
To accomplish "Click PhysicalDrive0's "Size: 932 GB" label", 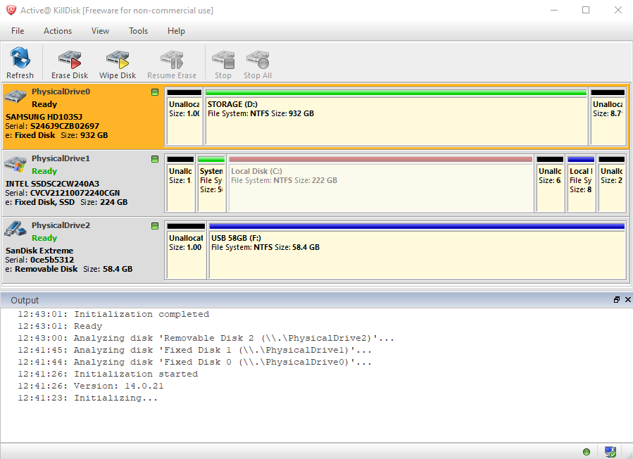I will pos(84,135).
